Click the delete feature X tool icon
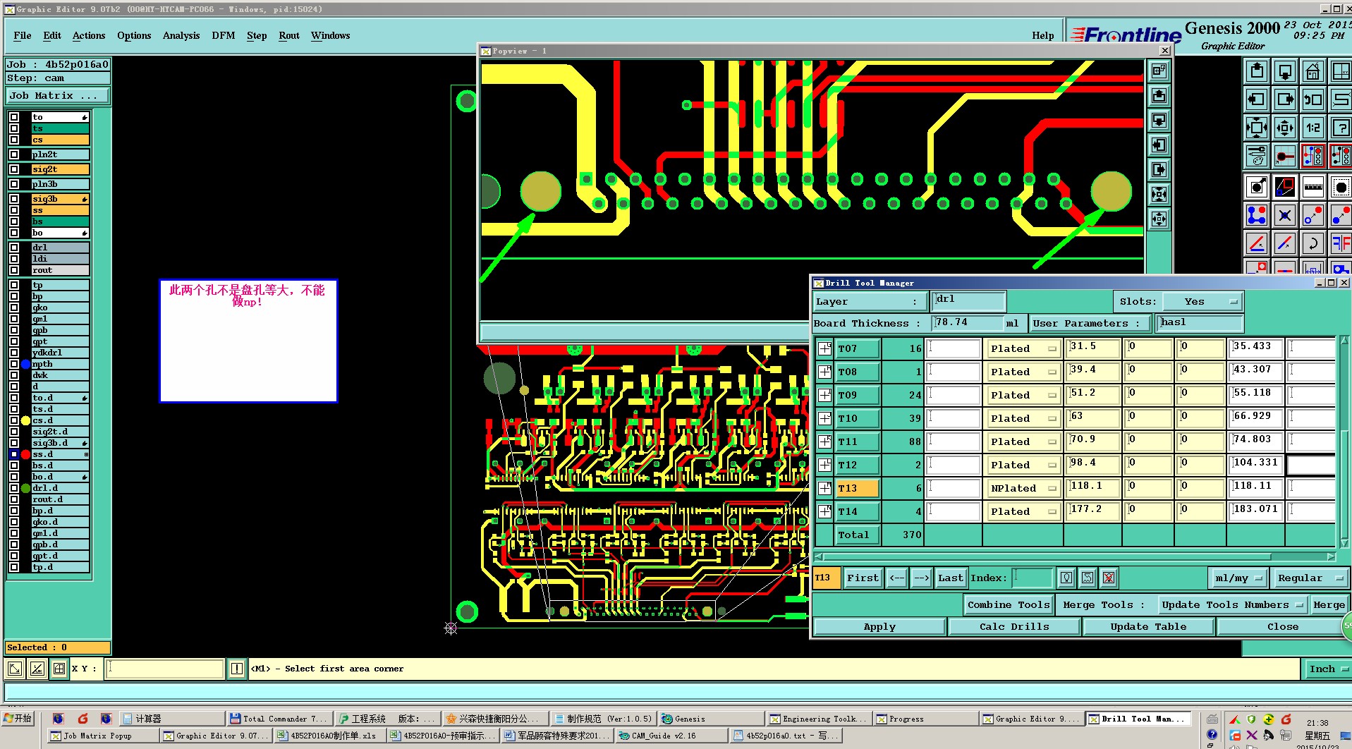 1284,216
